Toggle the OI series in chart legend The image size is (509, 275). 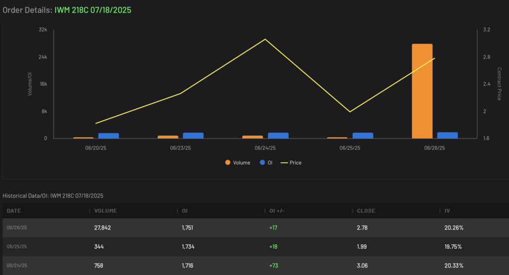(x=266, y=163)
